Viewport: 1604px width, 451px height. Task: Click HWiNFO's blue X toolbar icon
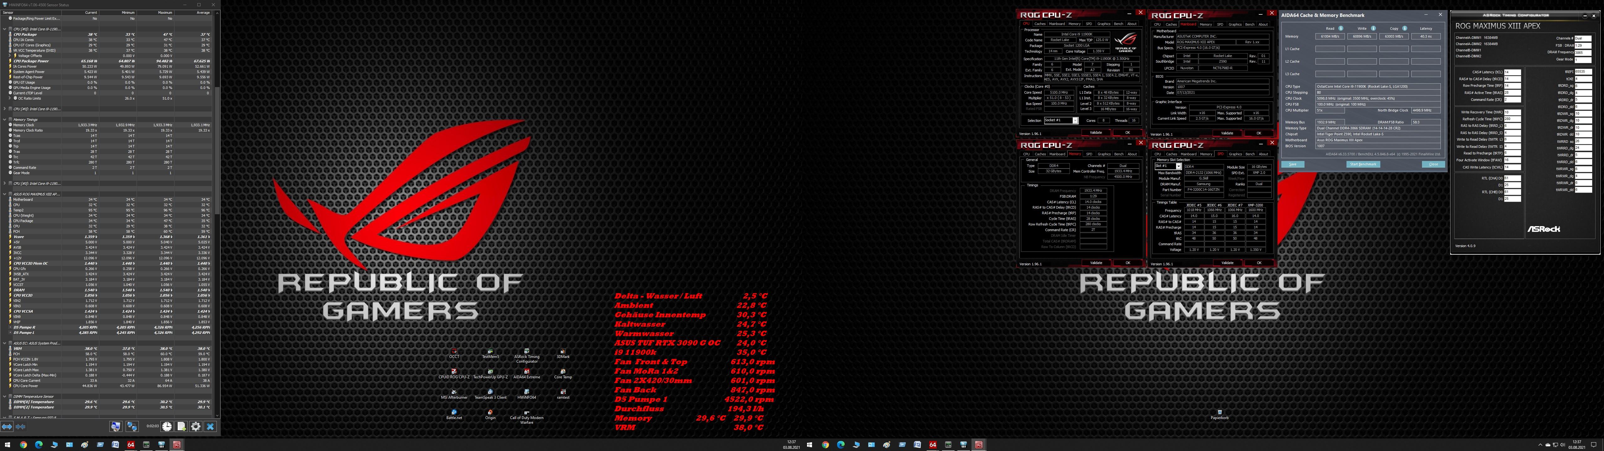pyautogui.click(x=211, y=427)
